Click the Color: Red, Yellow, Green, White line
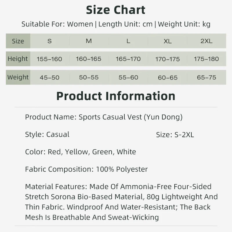Screen dimensions: 232x232 [x=81, y=152]
